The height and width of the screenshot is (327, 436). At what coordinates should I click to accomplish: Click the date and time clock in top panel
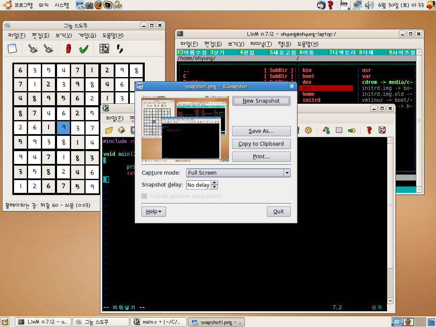tap(401, 5)
